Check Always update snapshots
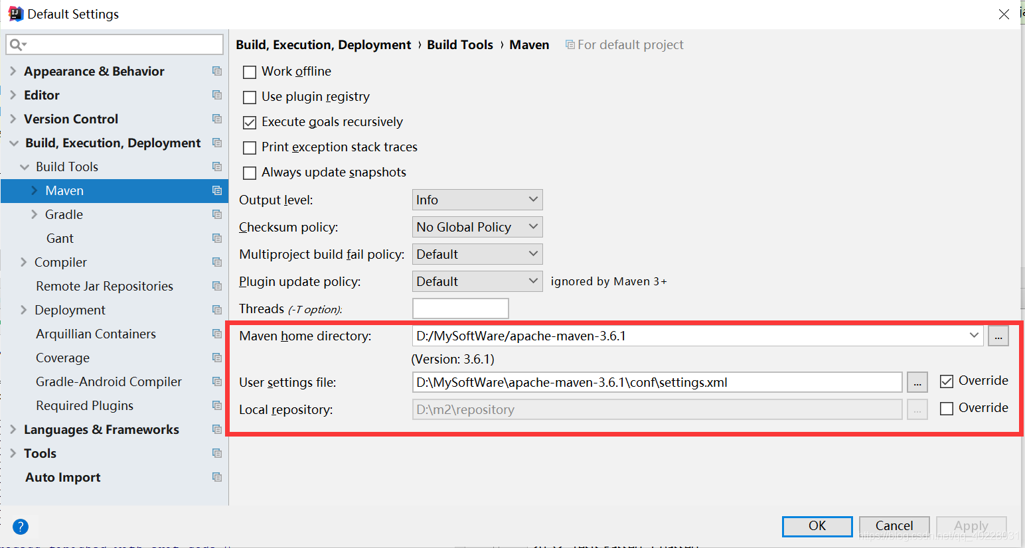Screen dimensions: 1025x548 click(250, 172)
